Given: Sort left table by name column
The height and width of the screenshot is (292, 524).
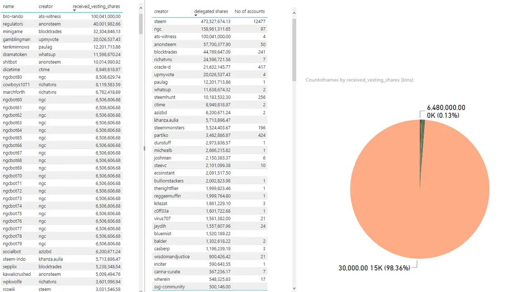Looking at the screenshot, I should coord(8,6).
